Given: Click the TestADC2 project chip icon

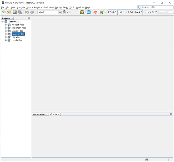Looking at the screenshot, I should point(6,21).
